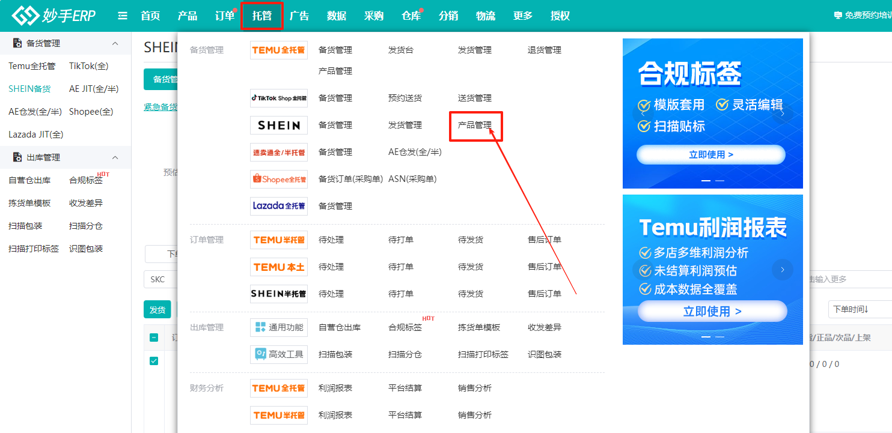Open the SKC filter dropdown

tap(161, 279)
